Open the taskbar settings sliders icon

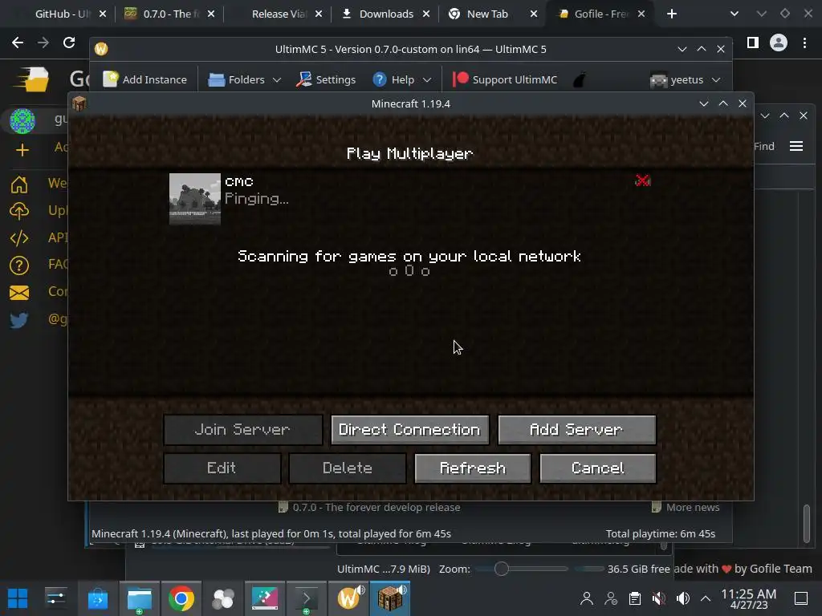pyautogui.click(x=55, y=598)
